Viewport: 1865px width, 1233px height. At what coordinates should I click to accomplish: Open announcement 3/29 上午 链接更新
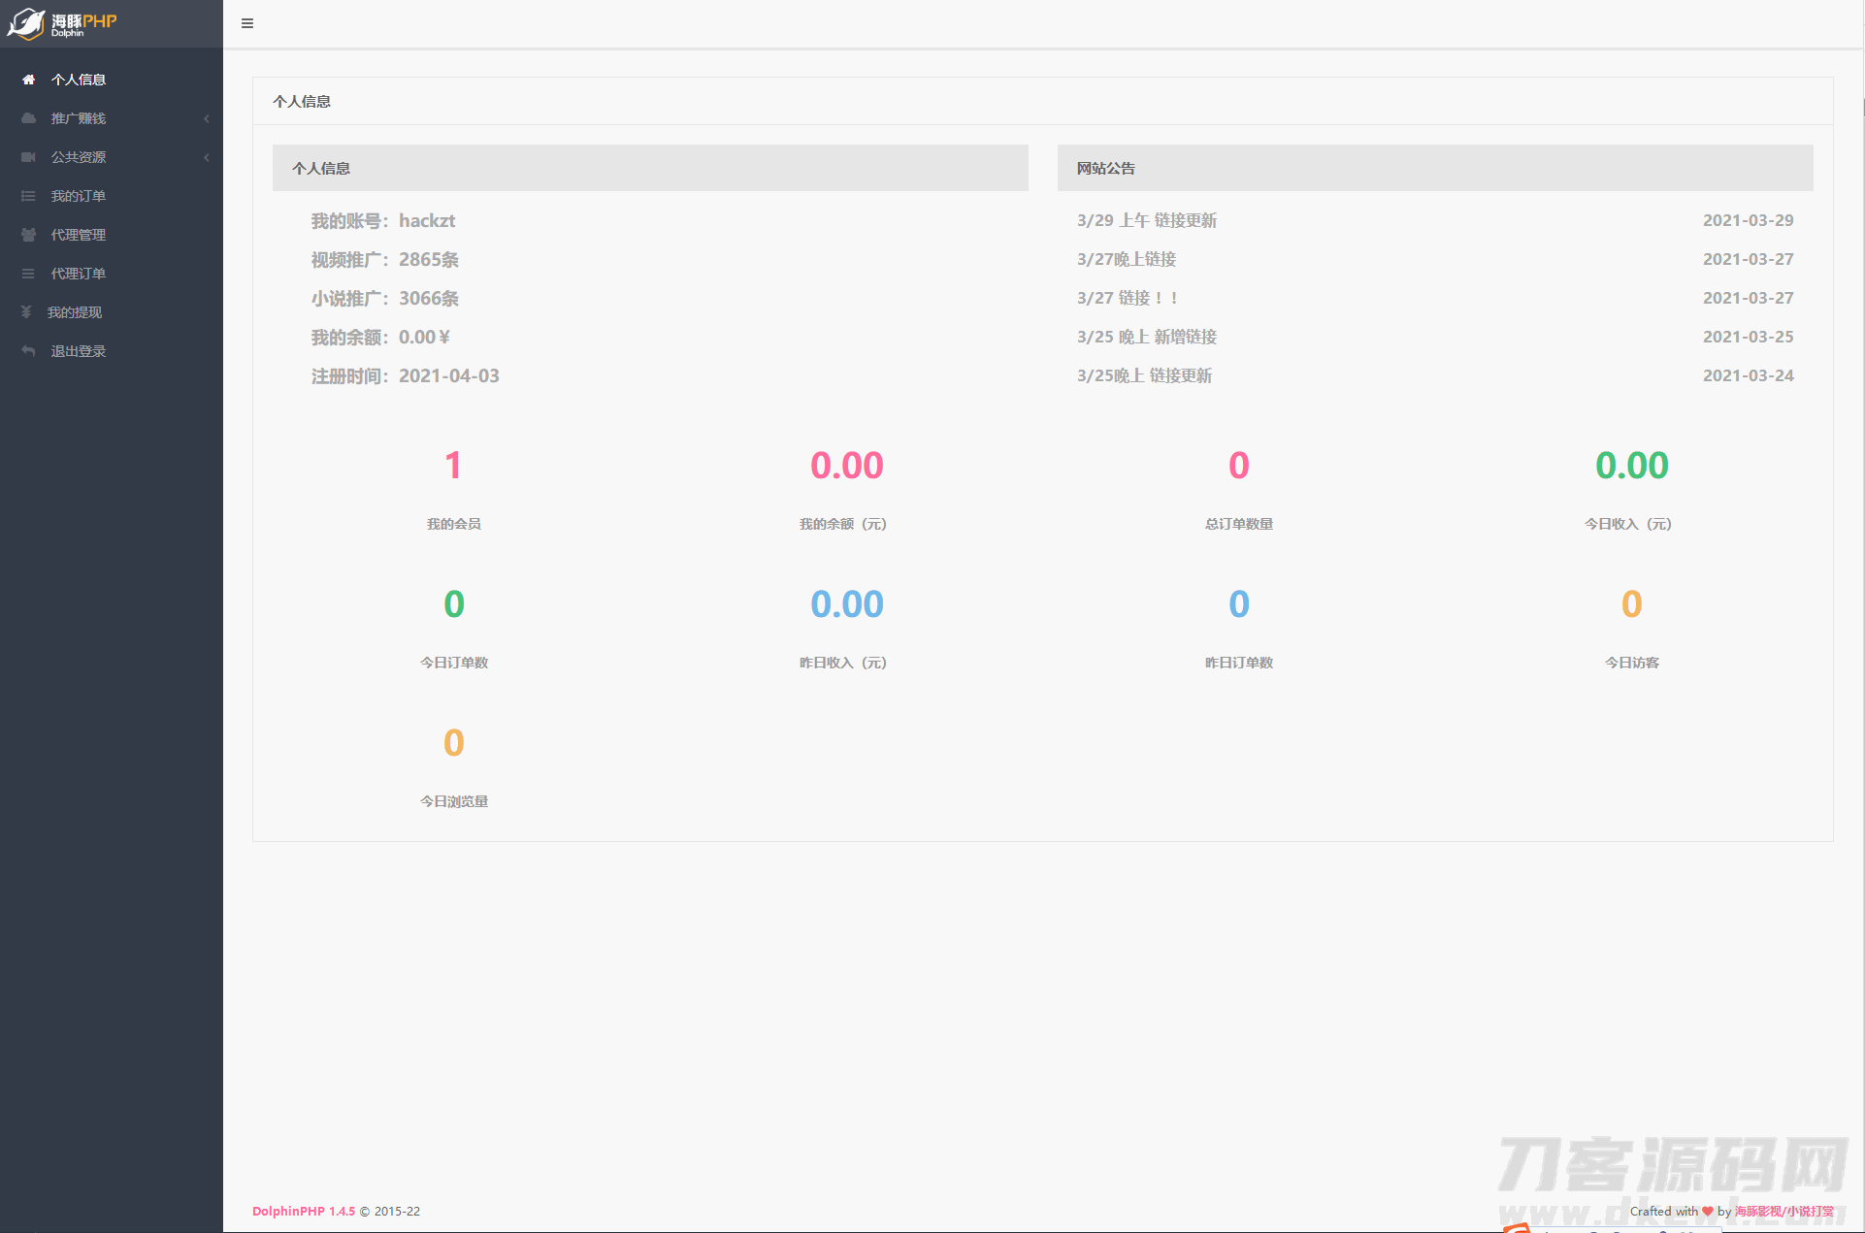point(1146,220)
